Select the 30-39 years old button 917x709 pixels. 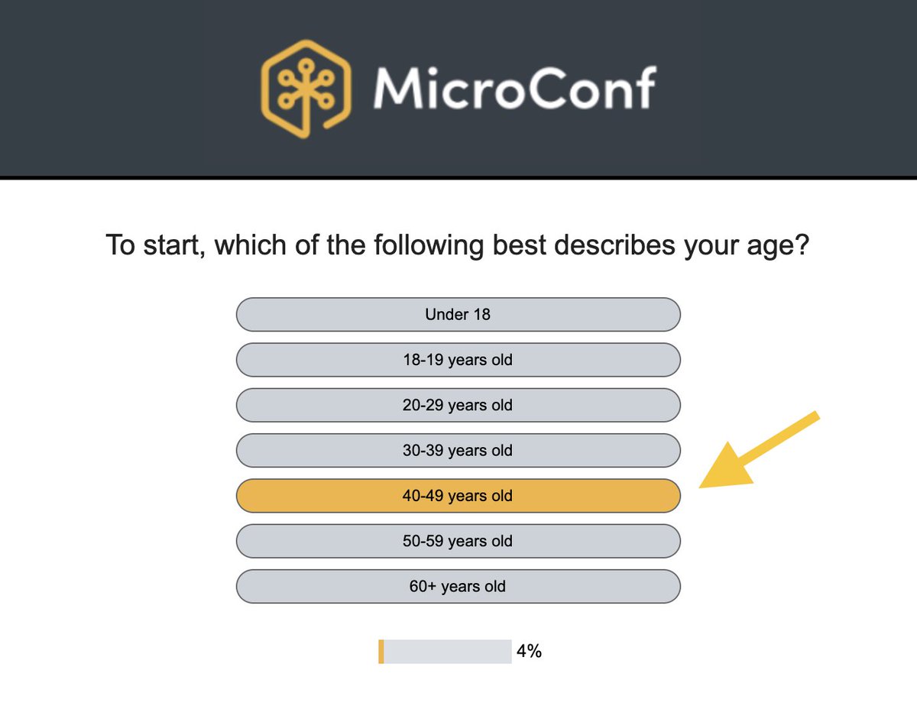pyautogui.click(x=458, y=450)
